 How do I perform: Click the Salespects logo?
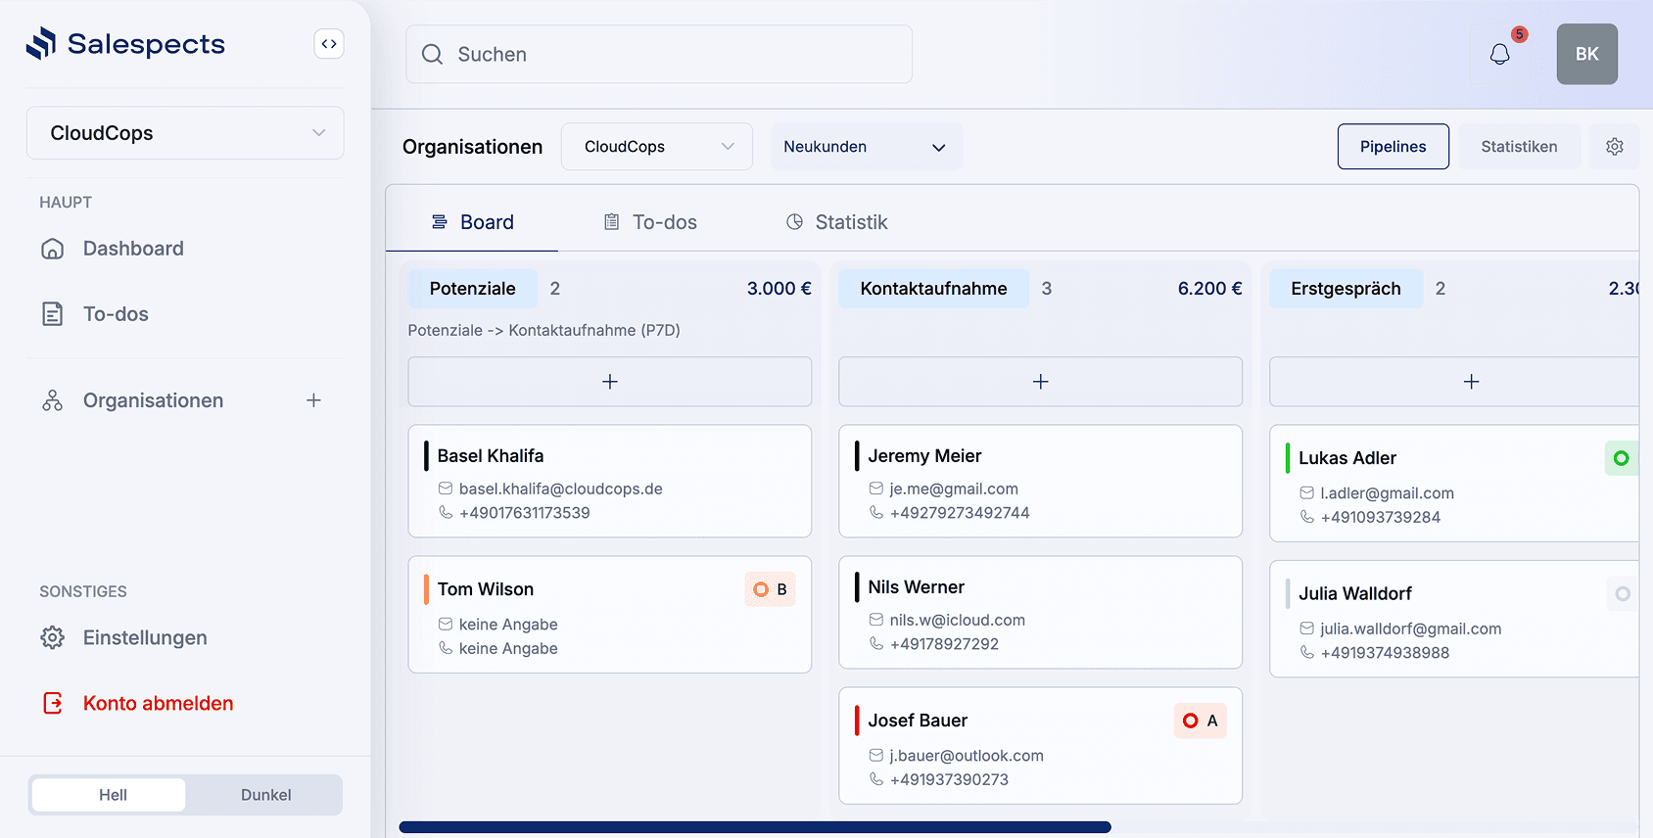click(x=125, y=44)
